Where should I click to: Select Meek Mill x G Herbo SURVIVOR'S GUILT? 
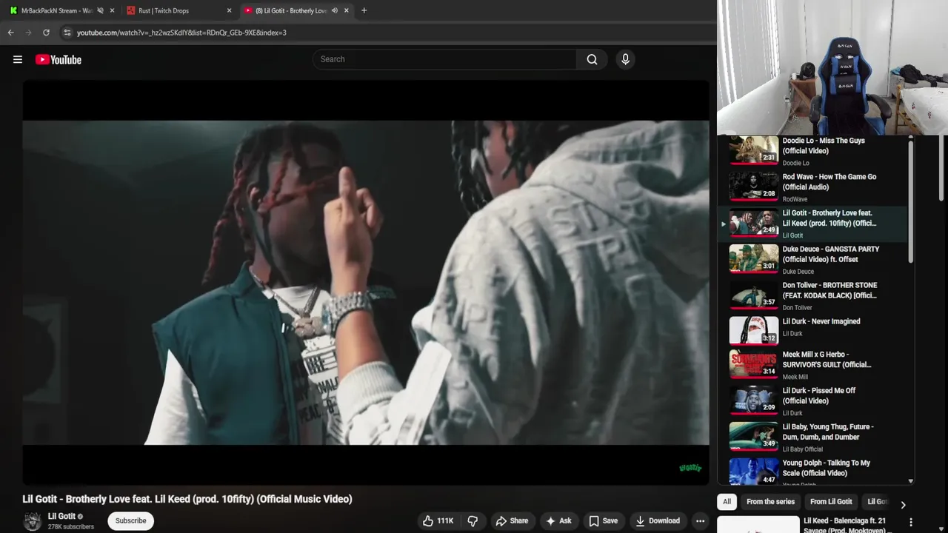[813, 365]
